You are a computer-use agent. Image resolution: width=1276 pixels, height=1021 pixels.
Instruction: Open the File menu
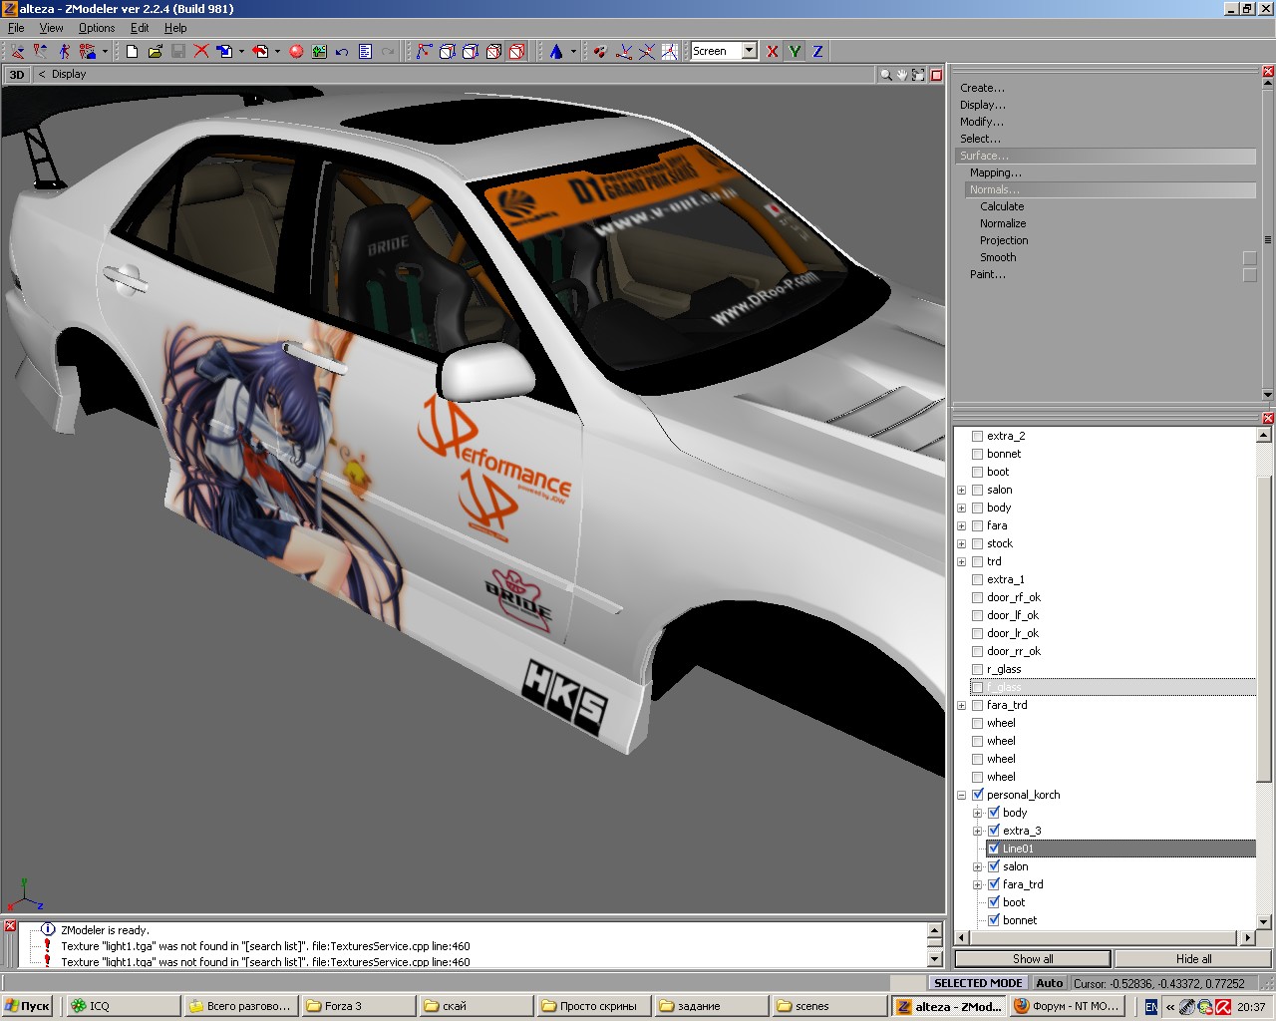[16, 28]
